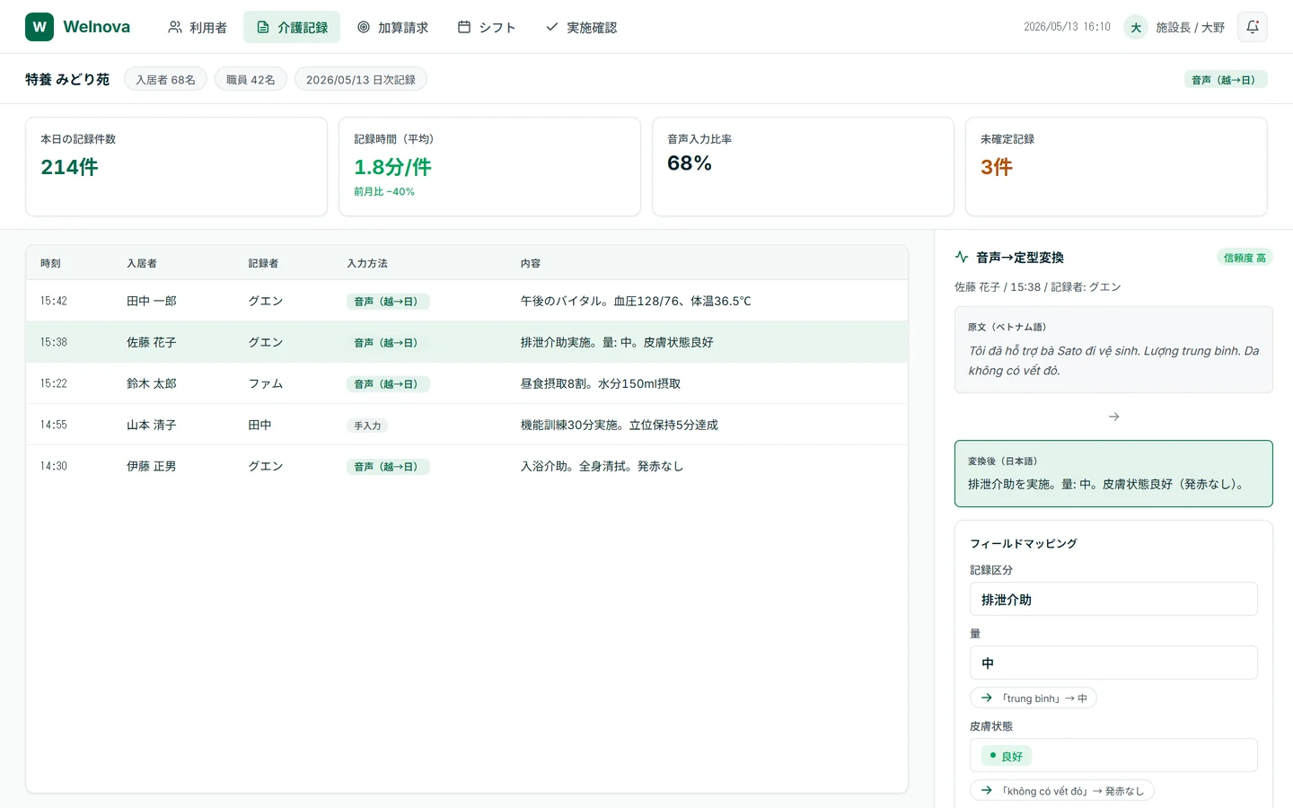Click 音声 badge in 15:42 row
The height and width of the screenshot is (808, 1293).
click(388, 302)
